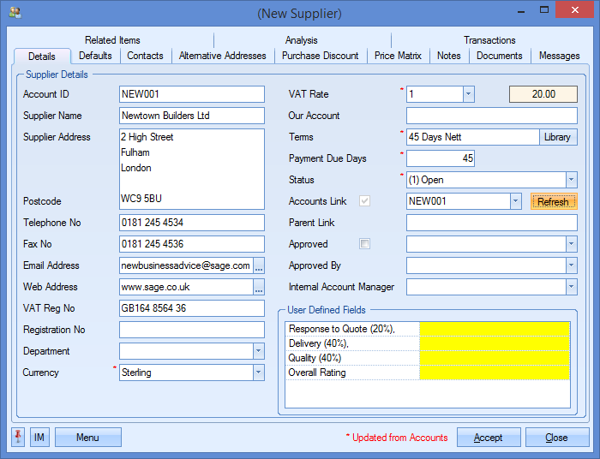The height and width of the screenshot is (459, 600).
Task: Open the Web Address ellipsis button
Action: coord(259,287)
